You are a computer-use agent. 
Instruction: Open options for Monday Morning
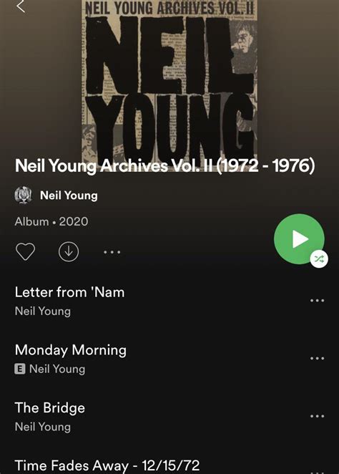[317, 358]
